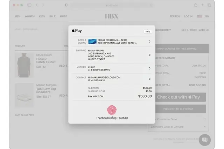This screenshot has height=149, width=224.
Task: Click the HBX logo
Action: [112, 16]
